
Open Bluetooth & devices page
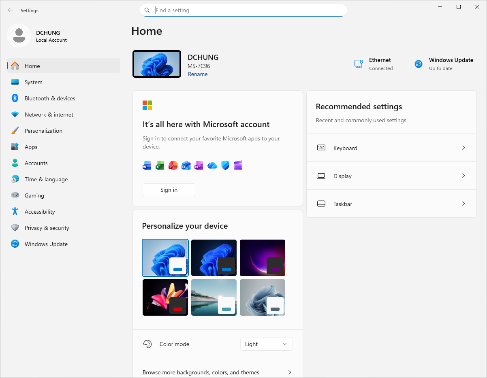tap(64, 98)
